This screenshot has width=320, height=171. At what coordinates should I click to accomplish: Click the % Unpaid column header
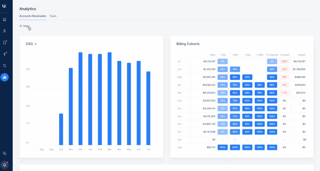coord(285,55)
